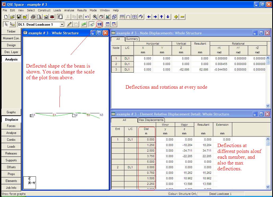
Task: Click the Des. Layer sidebar button
Action: click(11, 52)
